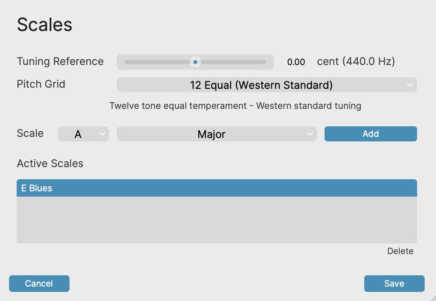The width and height of the screenshot is (436, 301).
Task: Click empty area of Active Scales list
Action: 216,220
